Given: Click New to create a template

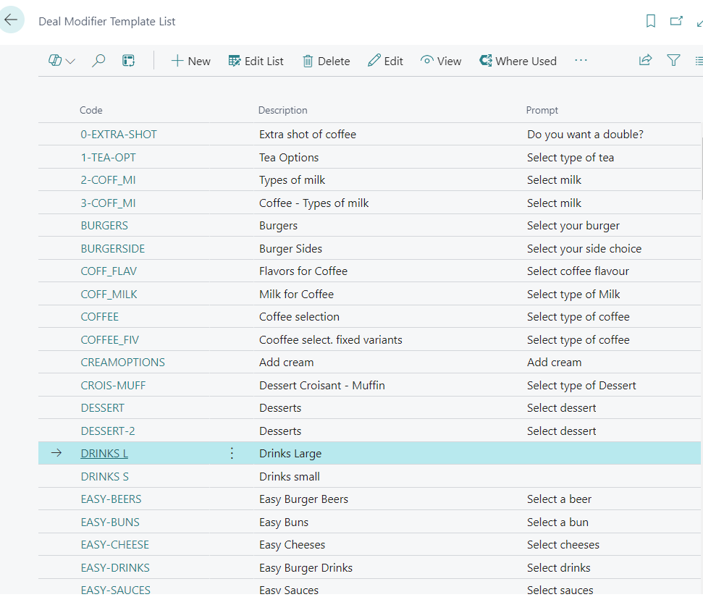Looking at the screenshot, I should 190,61.
